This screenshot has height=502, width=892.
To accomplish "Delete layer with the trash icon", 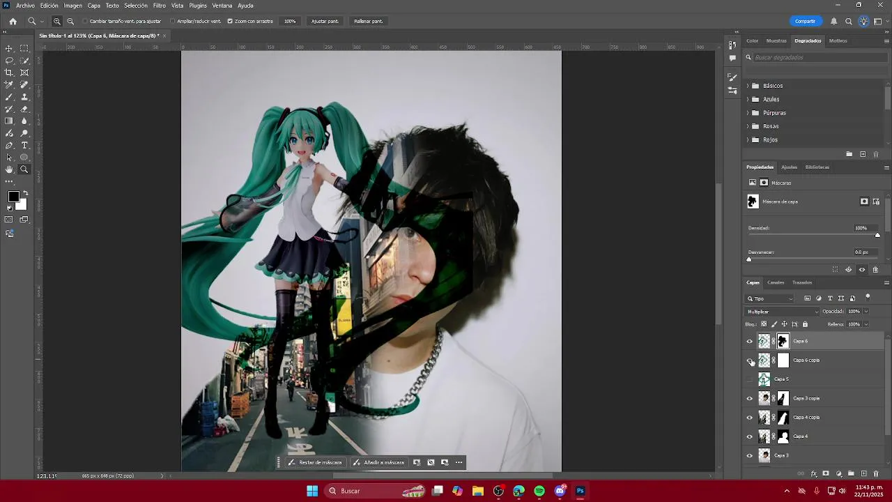I will [x=876, y=473].
